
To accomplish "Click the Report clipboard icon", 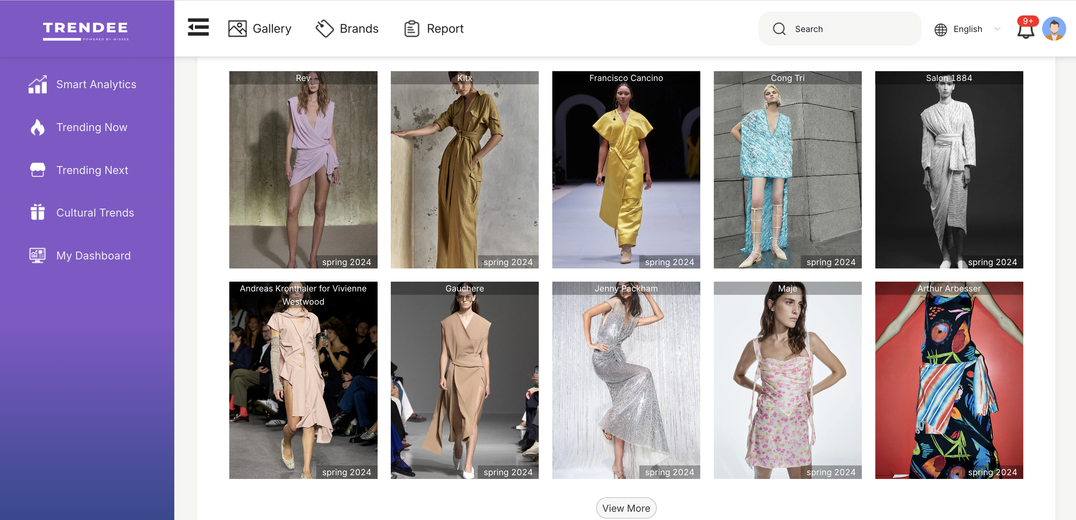I will point(412,29).
